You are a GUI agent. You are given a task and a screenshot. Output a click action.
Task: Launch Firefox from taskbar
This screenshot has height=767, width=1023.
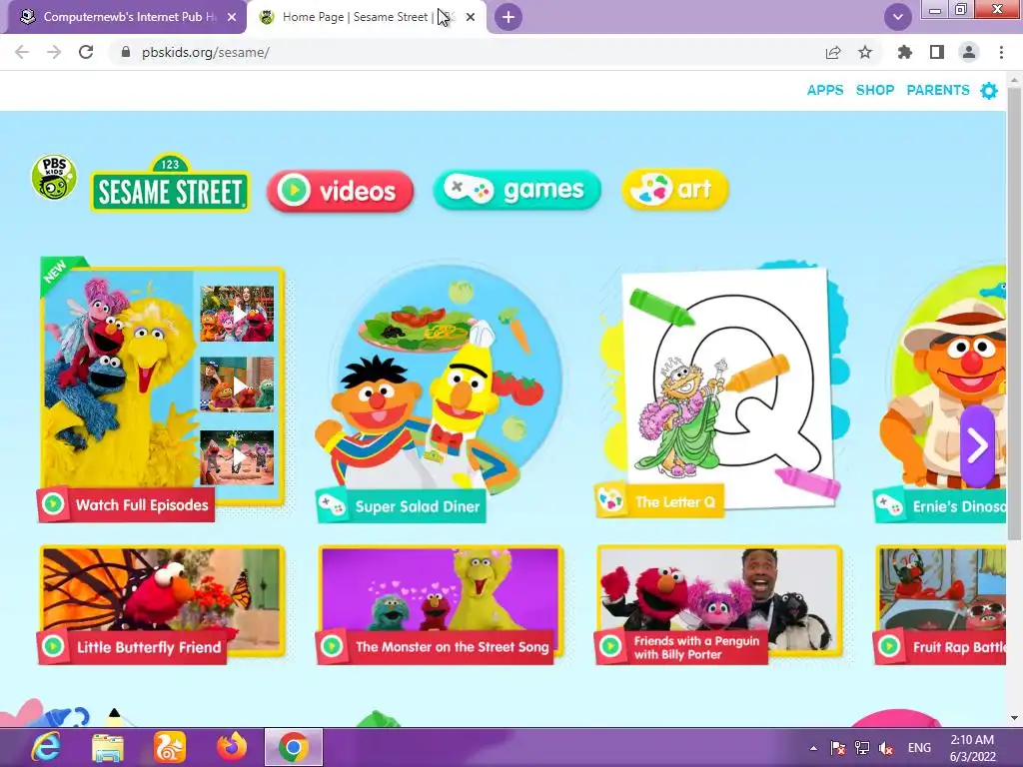pos(232,747)
